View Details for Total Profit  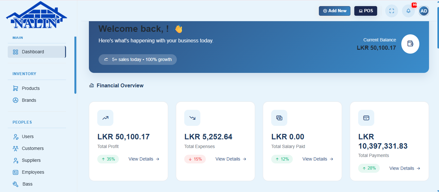pyautogui.click(x=144, y=159)
